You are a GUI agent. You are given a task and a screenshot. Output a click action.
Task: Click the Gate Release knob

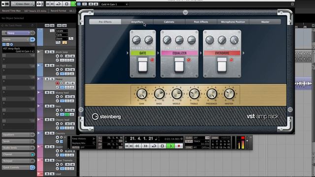point(149,40)
